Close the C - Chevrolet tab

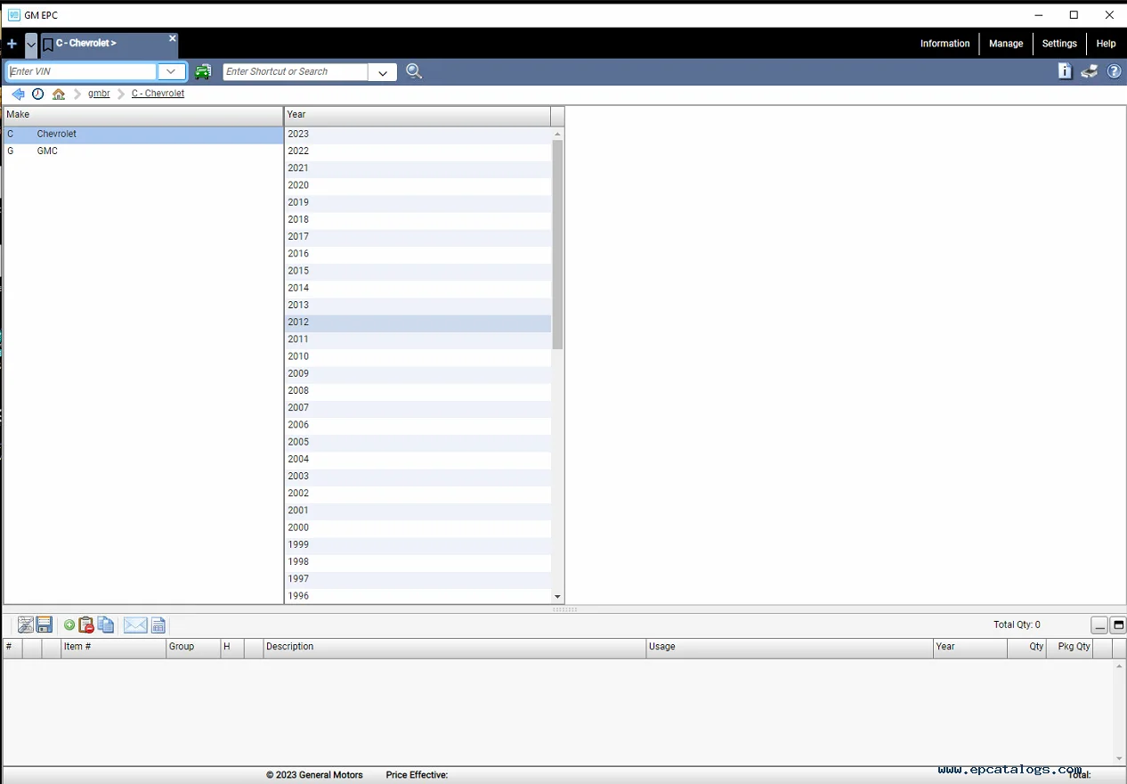pyautogui.click(x=173, y=38)
